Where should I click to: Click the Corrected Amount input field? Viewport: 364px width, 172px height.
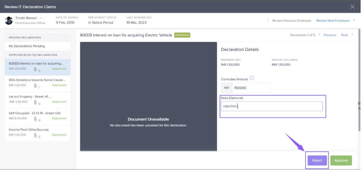click(252, 88)
